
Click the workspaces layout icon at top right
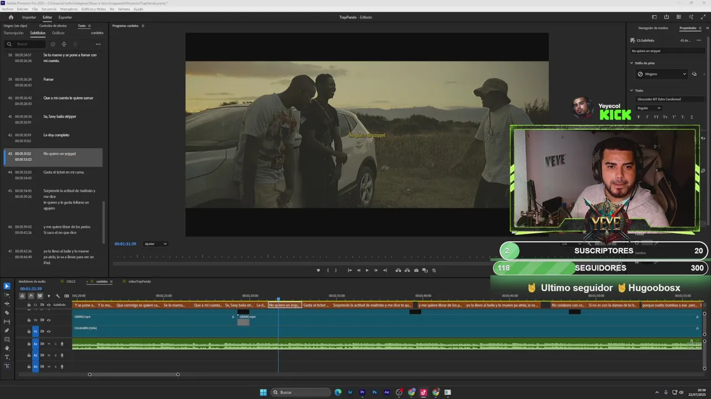tap(654, 17)
